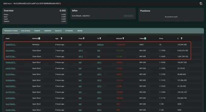Select the 4,332,376.76$ value cell

(183, 51)
